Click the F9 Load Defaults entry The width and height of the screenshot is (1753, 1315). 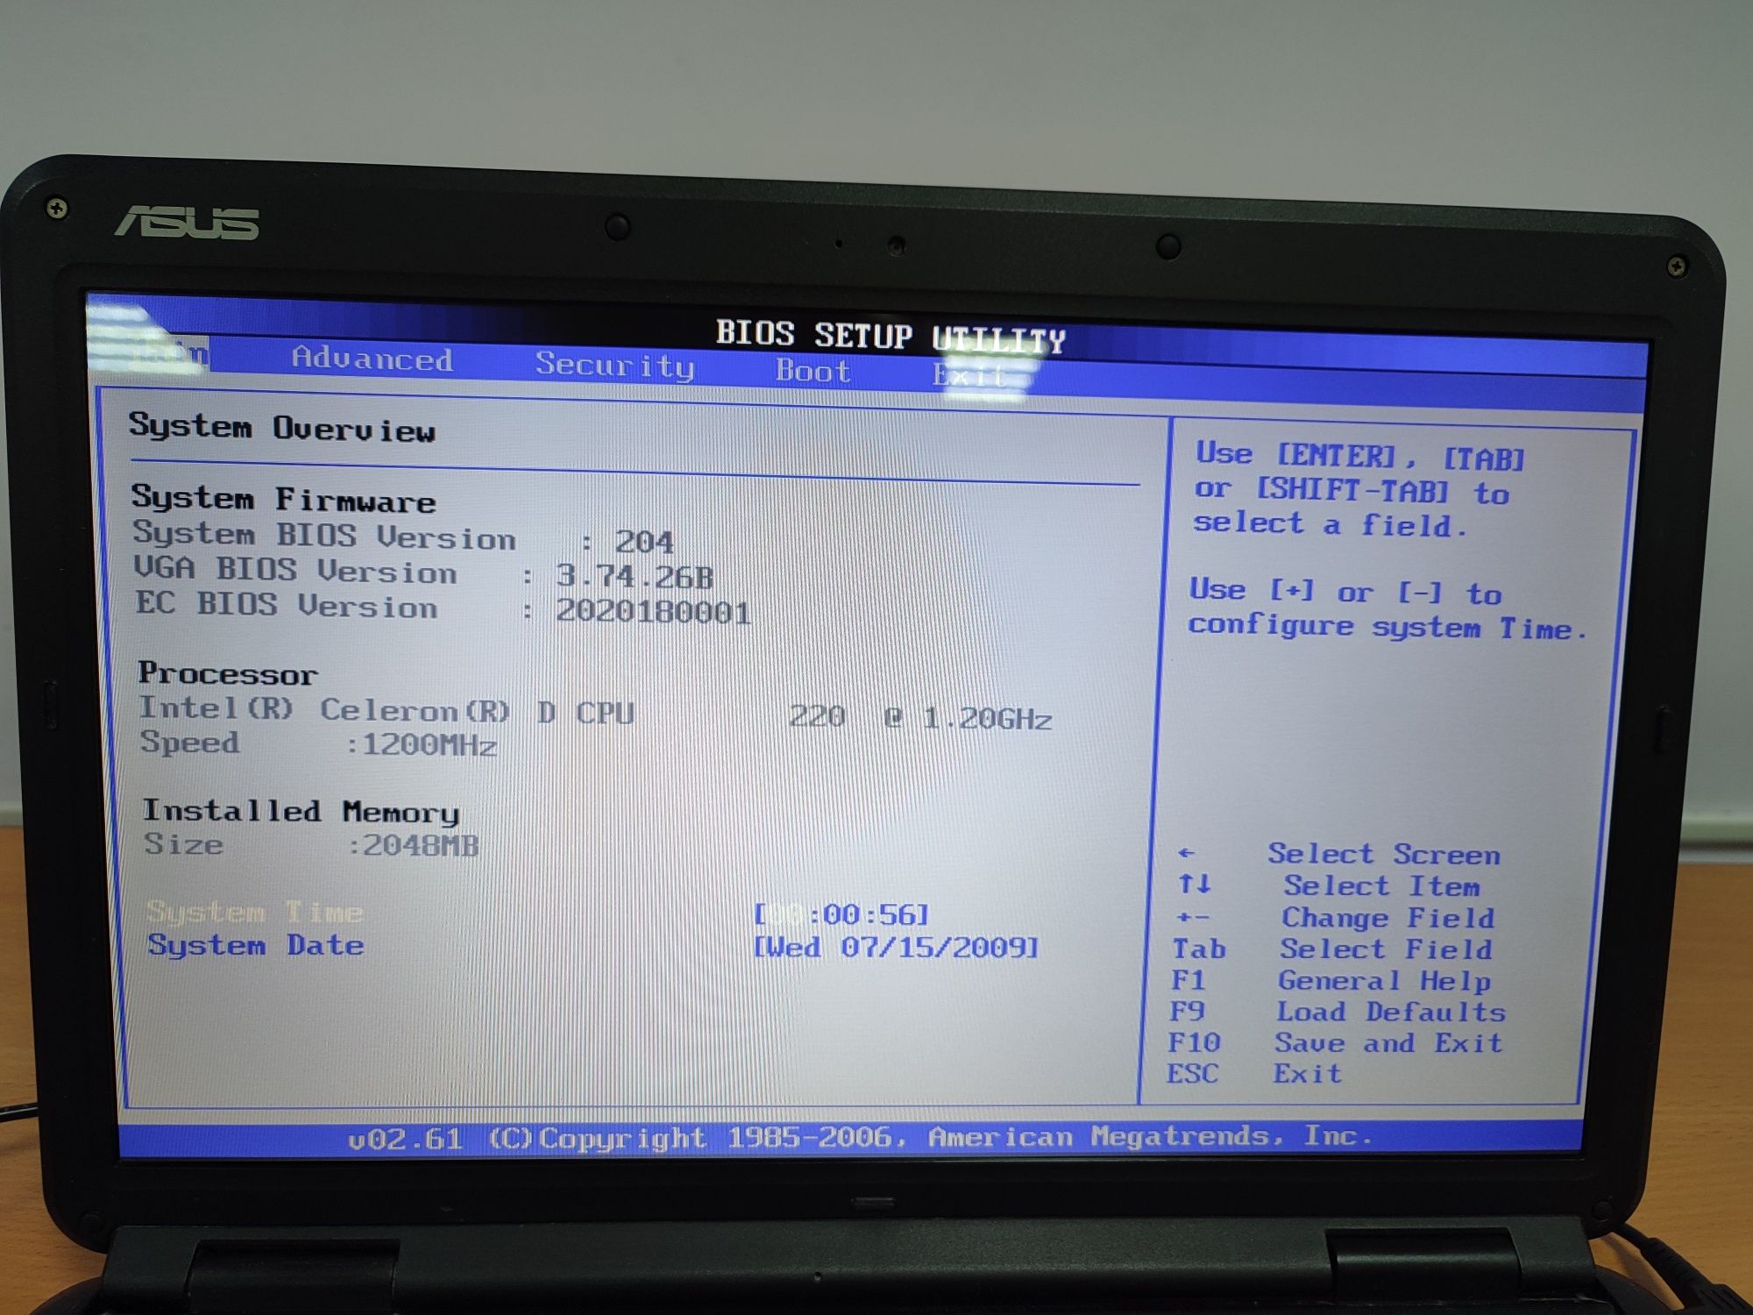1337,1013
